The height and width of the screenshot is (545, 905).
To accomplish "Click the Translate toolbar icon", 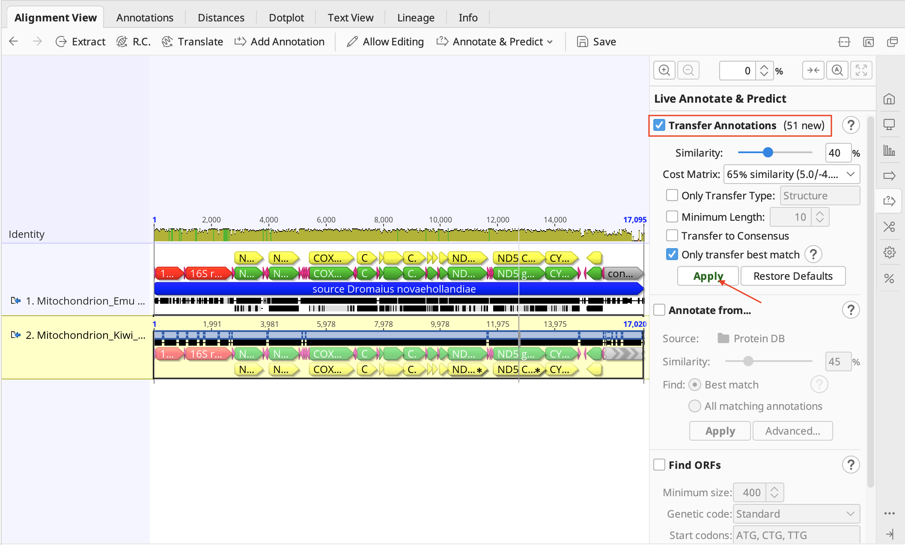I will pyautogui.click(x=167, y=41).
